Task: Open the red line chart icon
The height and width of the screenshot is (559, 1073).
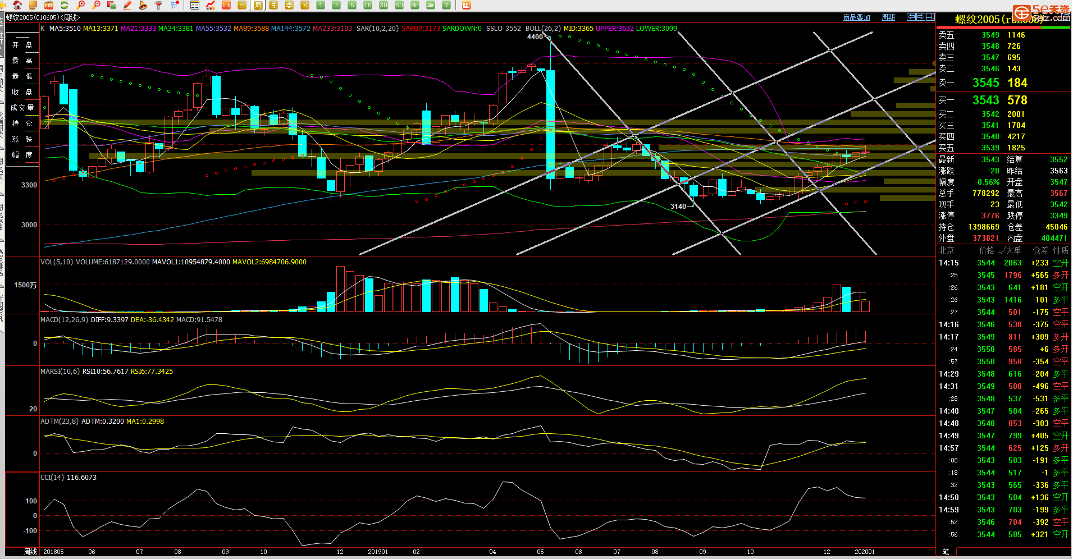Action: point(211,5)
